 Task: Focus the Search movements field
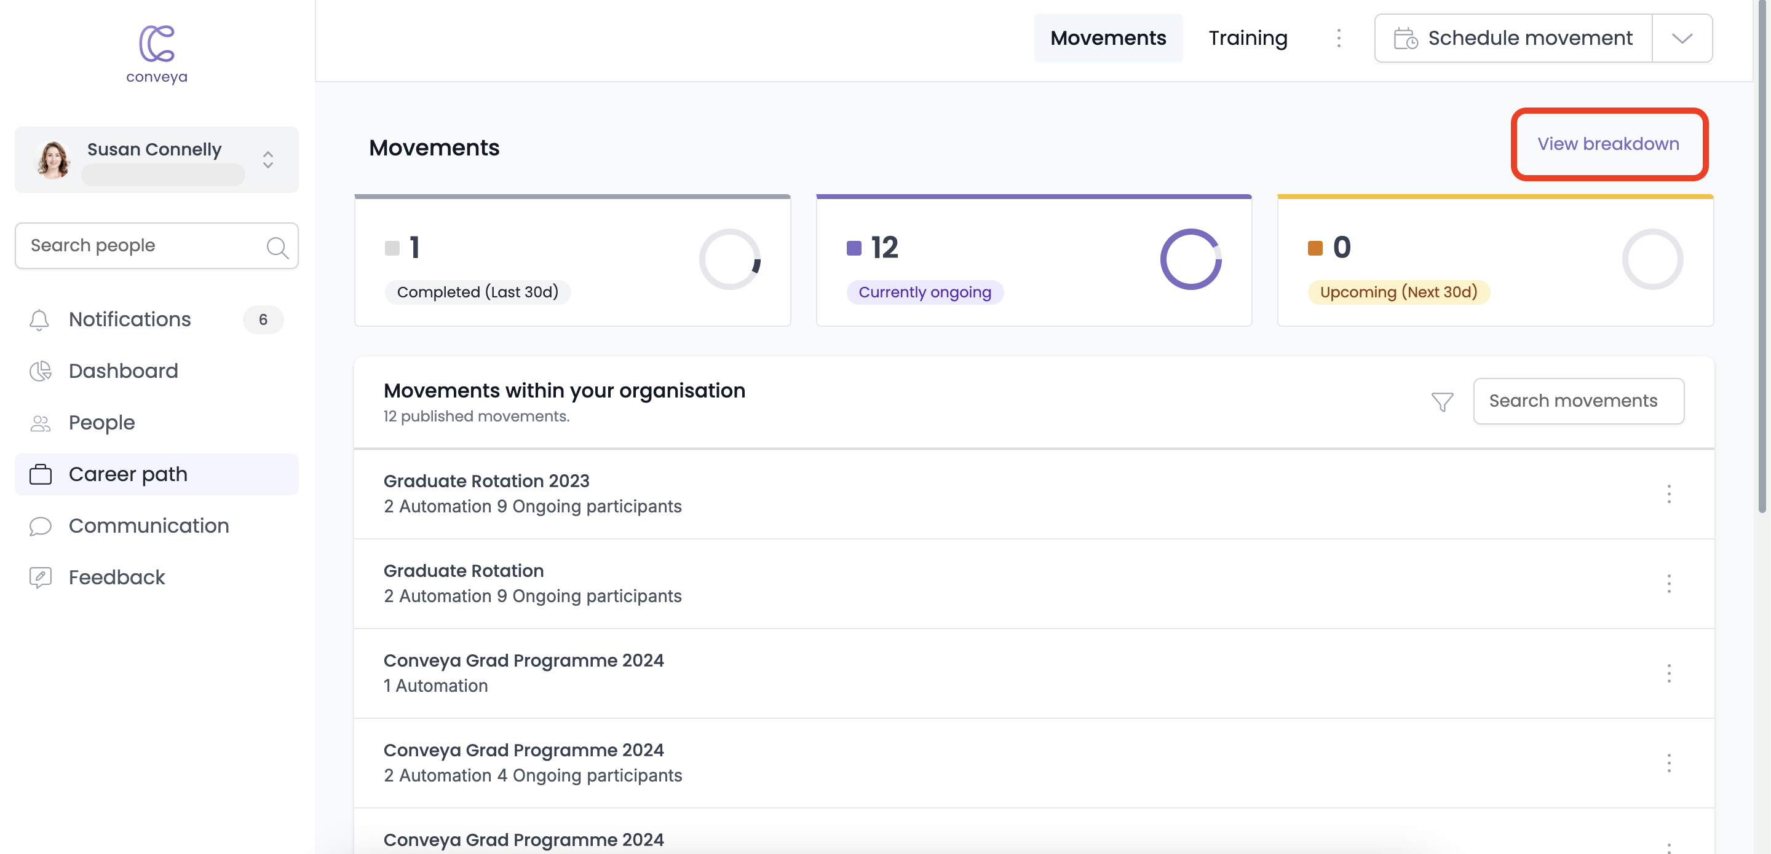click(1579, 401)
